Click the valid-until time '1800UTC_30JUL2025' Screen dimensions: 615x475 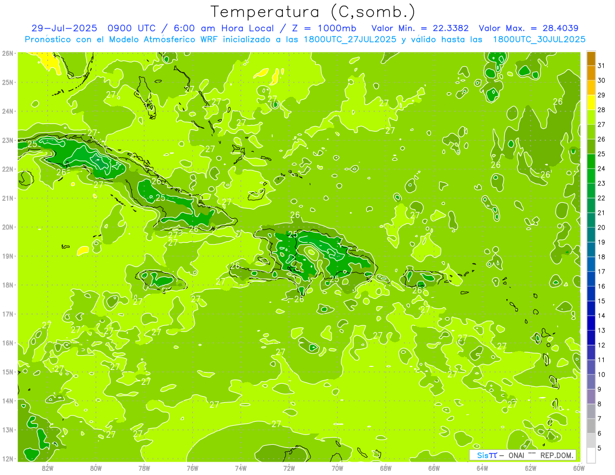click(539, 39)
